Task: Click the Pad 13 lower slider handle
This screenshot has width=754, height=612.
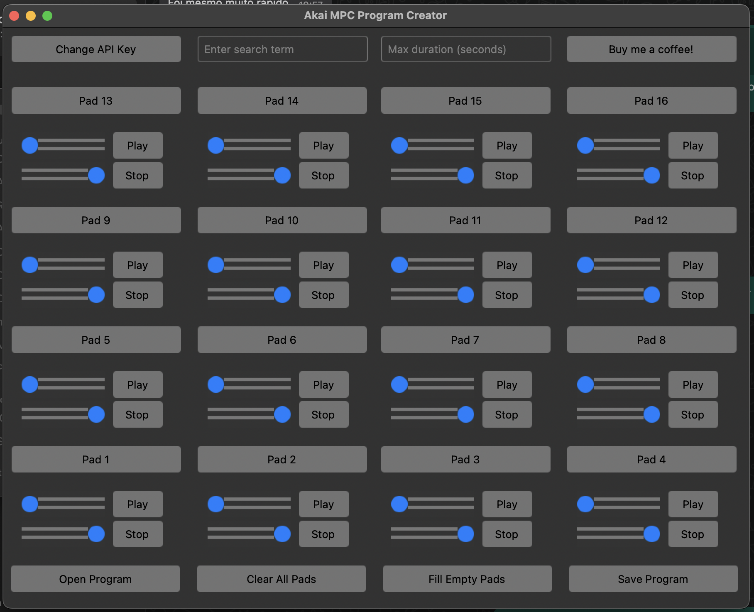Action: (96, 175)
